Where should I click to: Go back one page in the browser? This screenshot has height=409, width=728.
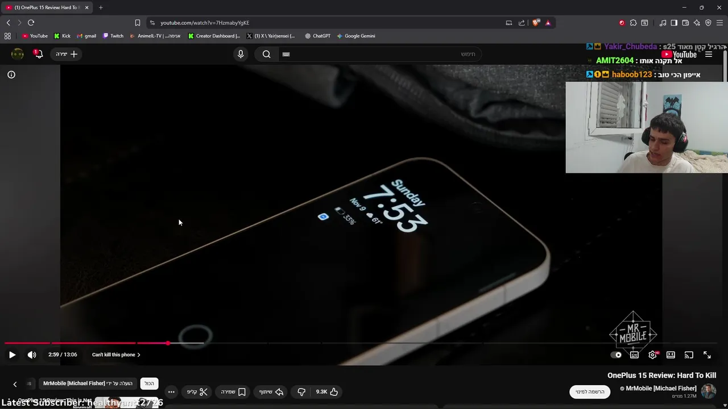pos(9,23)
